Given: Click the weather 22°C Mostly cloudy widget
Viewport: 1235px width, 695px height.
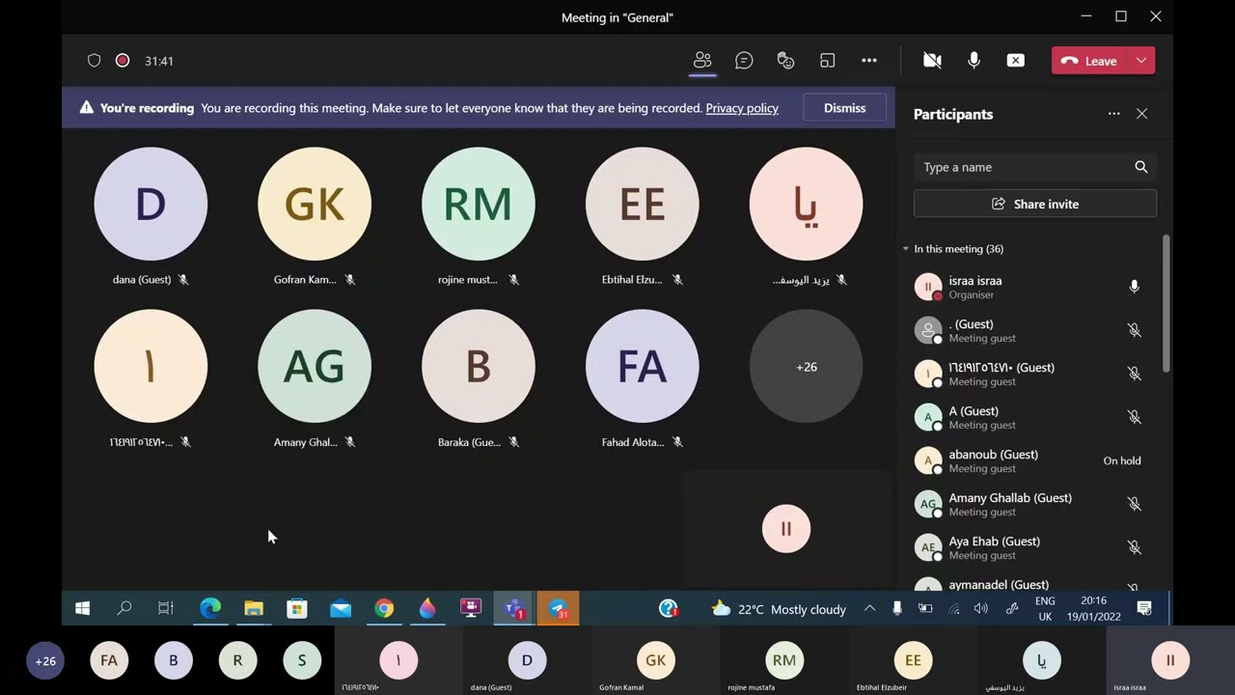Looking at the screenshot, I should (x=779, y=609).
